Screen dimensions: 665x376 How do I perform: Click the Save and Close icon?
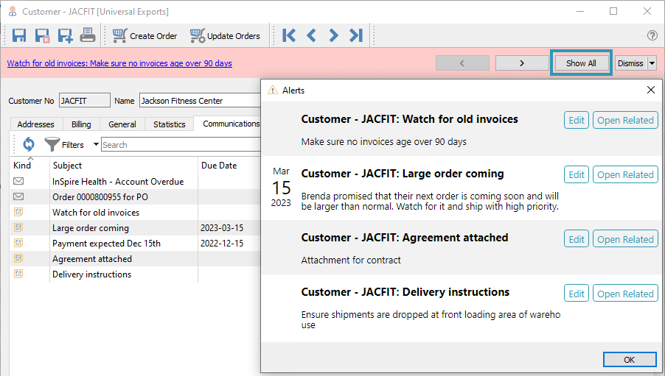(42, 35)
